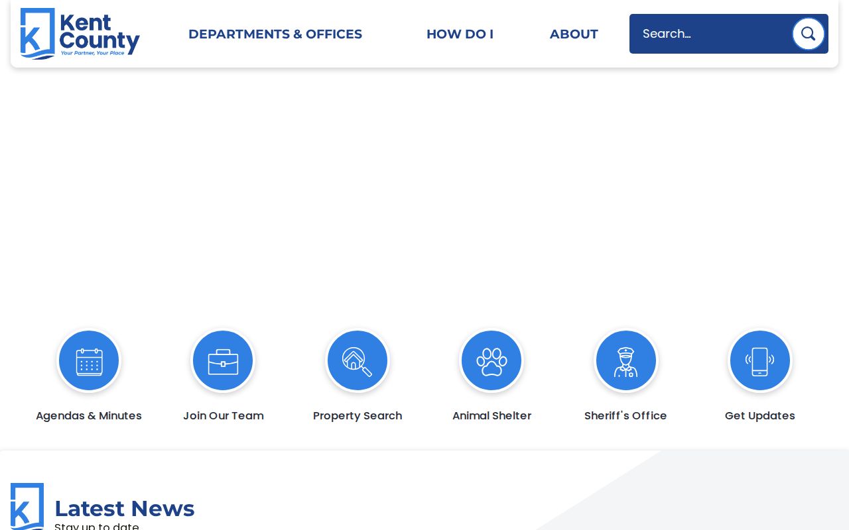Follow the Get Updates text link
This screenshot has width=849, height=530.
[x=760, y=416]
